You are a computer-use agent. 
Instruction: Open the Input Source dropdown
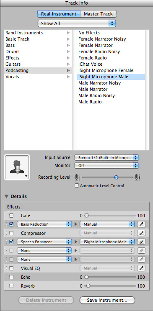(107, 158)
